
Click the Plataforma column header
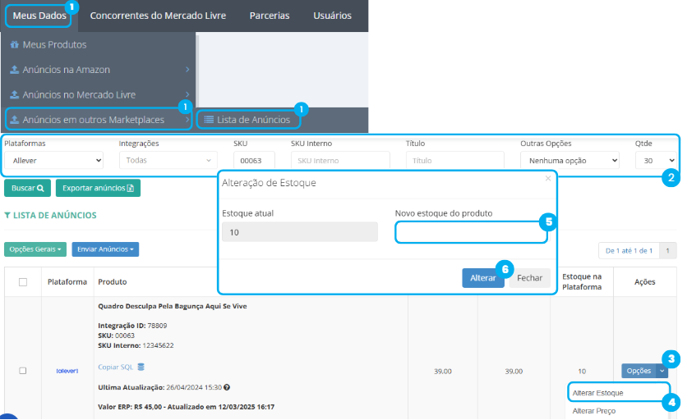tap(67, 281)
